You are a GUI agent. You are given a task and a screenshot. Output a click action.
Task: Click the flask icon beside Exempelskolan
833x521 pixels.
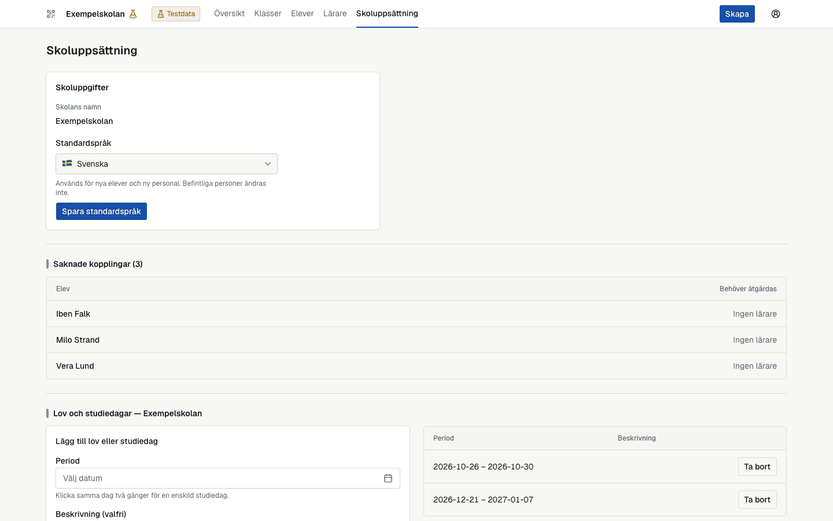click(x=133, y=14)
